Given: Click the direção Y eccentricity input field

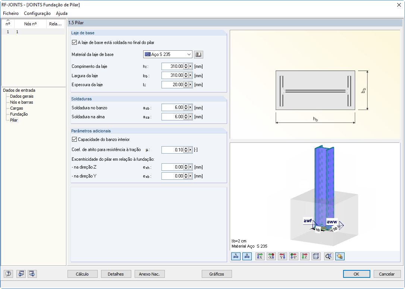Looking at the screenshot, I should (x=173, y=176).
